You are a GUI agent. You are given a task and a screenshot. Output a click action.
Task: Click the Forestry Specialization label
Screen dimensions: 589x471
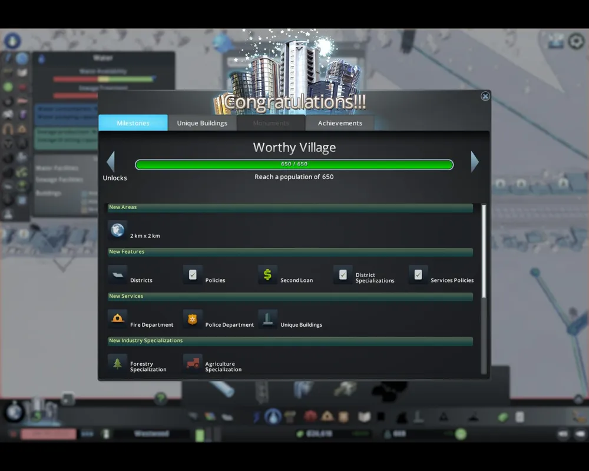pos(148,367)
